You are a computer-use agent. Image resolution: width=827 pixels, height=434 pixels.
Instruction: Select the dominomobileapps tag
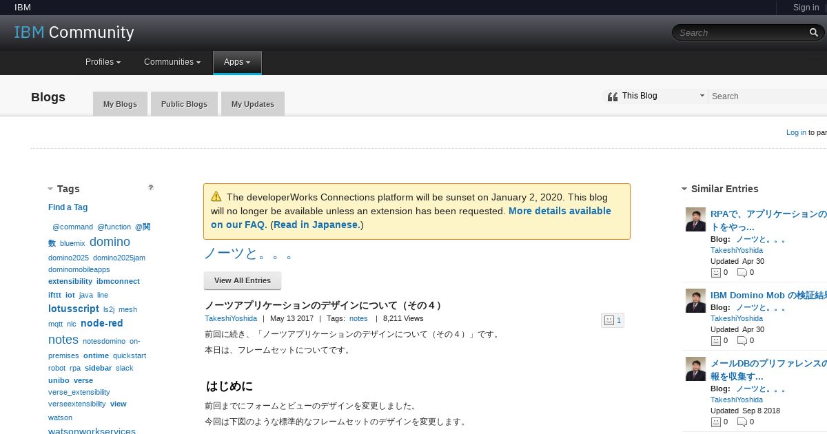click(79, 269)
